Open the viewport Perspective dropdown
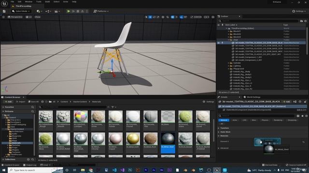This screenshot has height=173, width=309. (x=15, y=17)
